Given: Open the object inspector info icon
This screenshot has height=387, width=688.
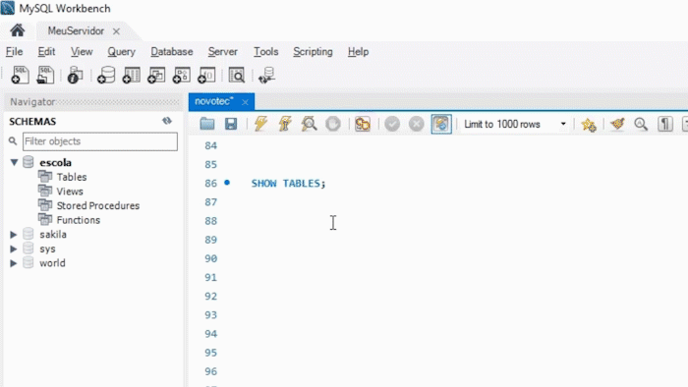Looking at the screenshot, I should pos(75,75).
